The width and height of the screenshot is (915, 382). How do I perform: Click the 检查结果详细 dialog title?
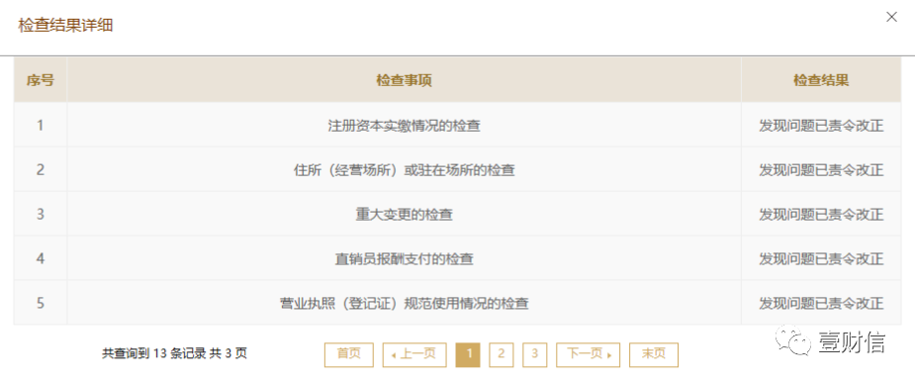pyautogui.click(x=65, y=26)
